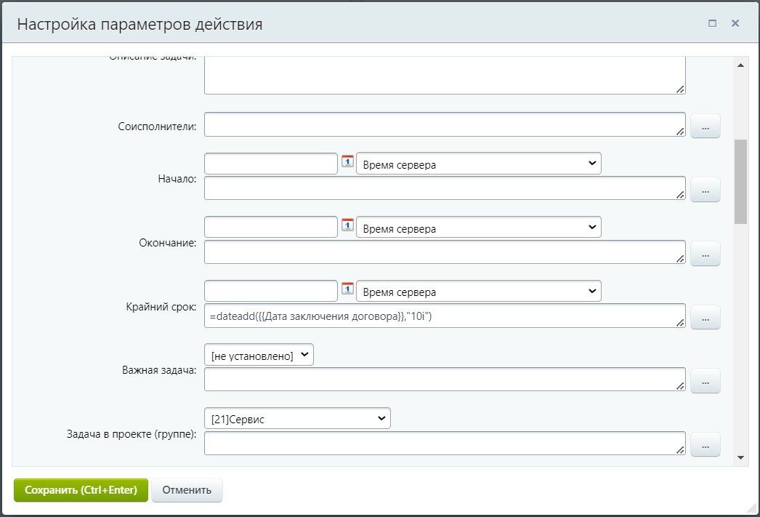
Task: Click the ellipsis button next to Соисполнители
Action: [705, 127]
